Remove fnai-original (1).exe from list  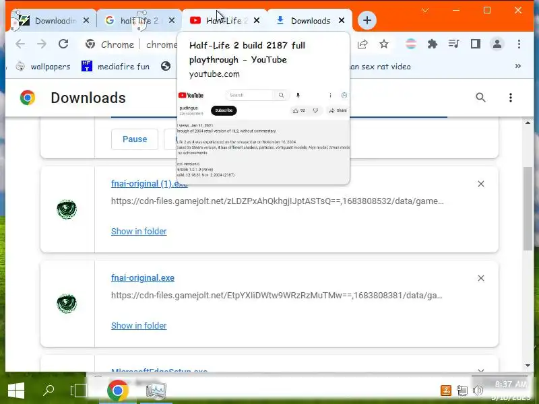tap(481, 184)
